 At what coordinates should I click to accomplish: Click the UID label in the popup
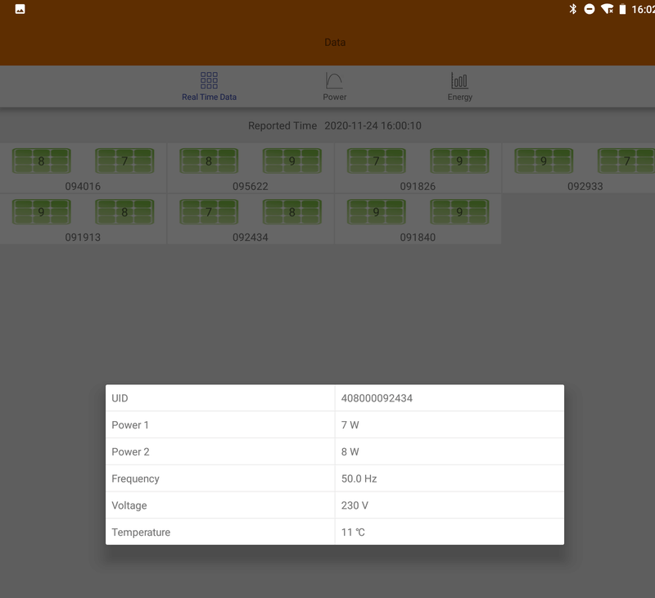(x=120, y=398)
